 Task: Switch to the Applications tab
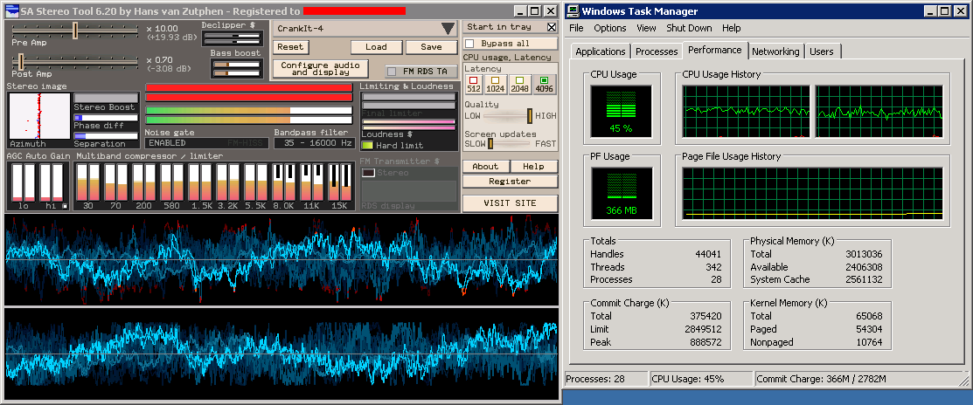point(600,51)
